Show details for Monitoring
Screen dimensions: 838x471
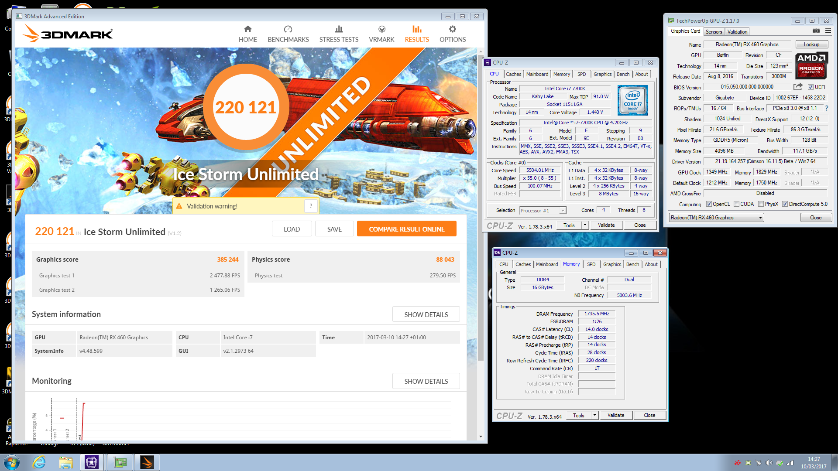[426, 381]
